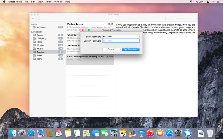Cancel the Password Protection dialog
This screenshot has height=139, width=223.
point(111,49)
